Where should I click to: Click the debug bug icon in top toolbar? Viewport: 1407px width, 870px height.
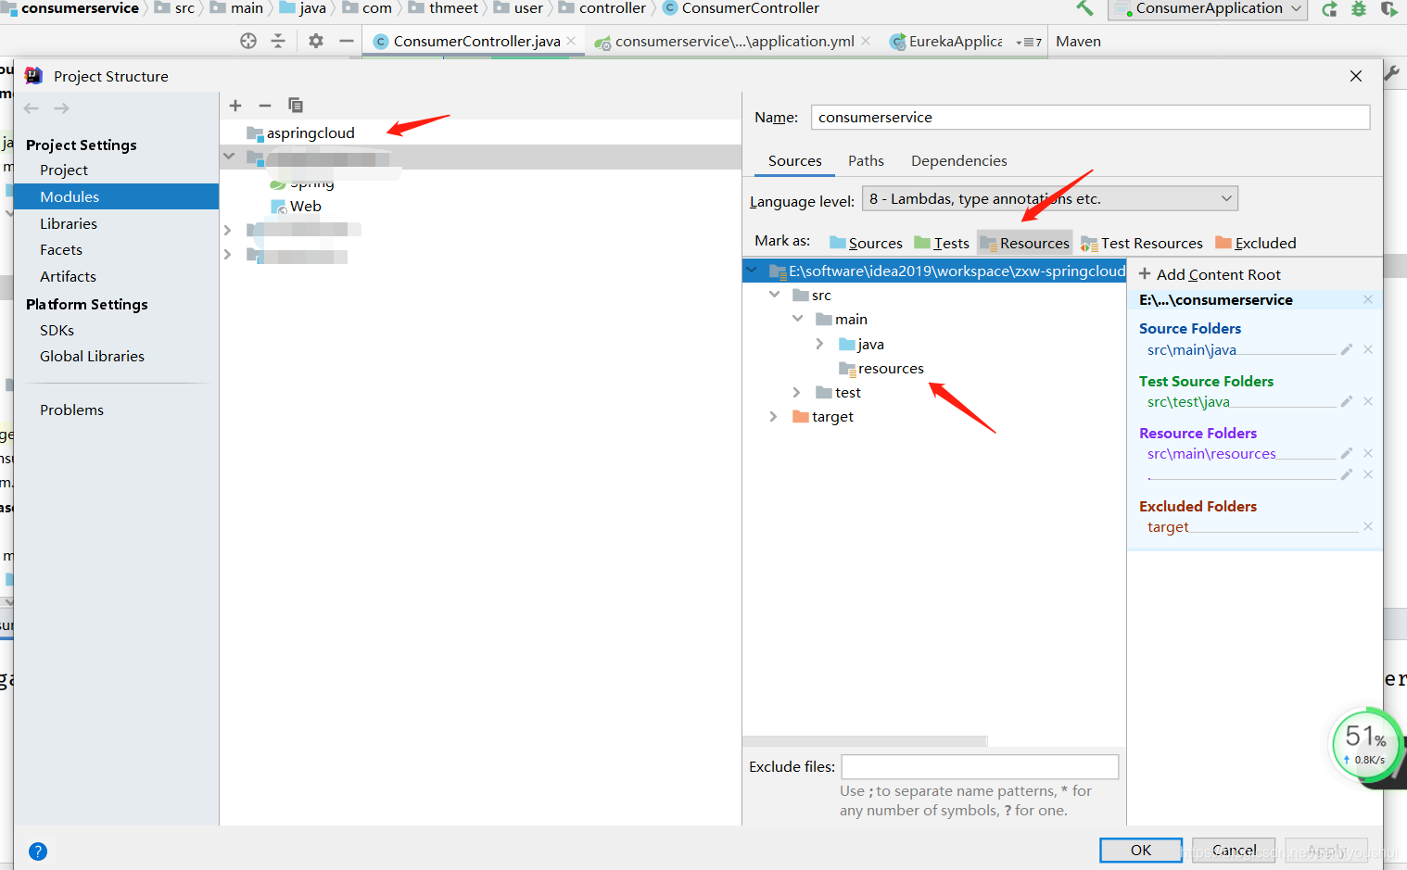point(1359,8)
